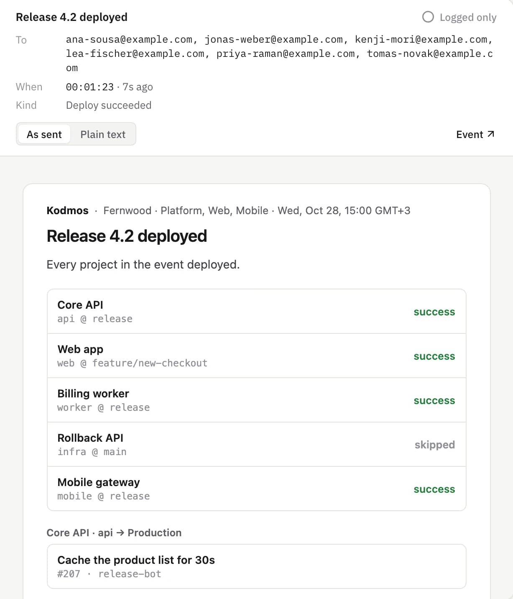This screenshot has height=599, width=513.
Task: Open 'Cache the product list for 30s' change
Action: coord(257,566)
